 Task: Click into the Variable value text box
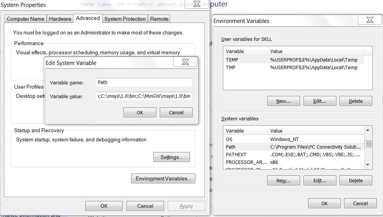[x=144, y=96]
